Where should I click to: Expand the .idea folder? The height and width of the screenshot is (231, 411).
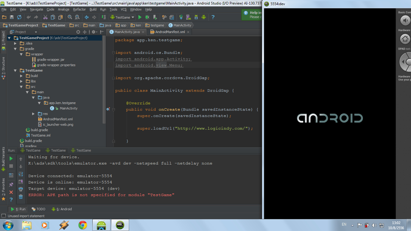coord(15,43)
